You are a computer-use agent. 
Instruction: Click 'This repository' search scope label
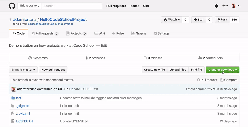(x=29, y=6)
